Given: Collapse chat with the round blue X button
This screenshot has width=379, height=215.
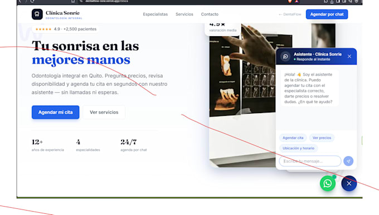Looking at the screenshot, I should click(349, 183).
